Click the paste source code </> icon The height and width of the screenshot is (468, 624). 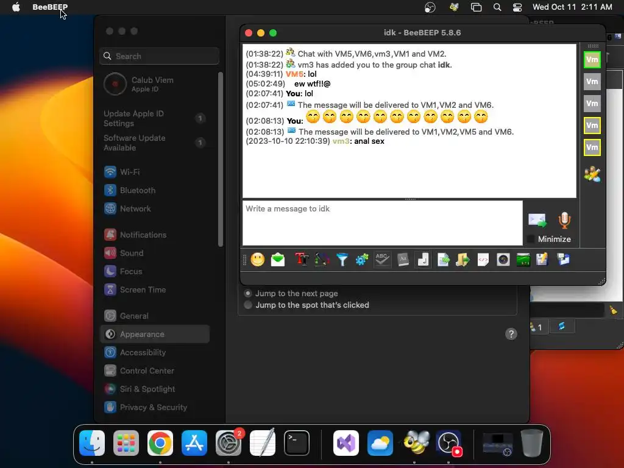coord(483,260)
